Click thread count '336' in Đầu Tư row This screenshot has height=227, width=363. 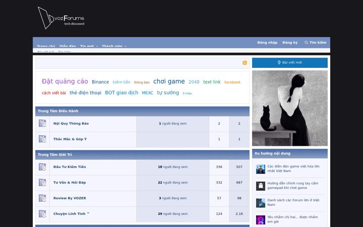219,167
